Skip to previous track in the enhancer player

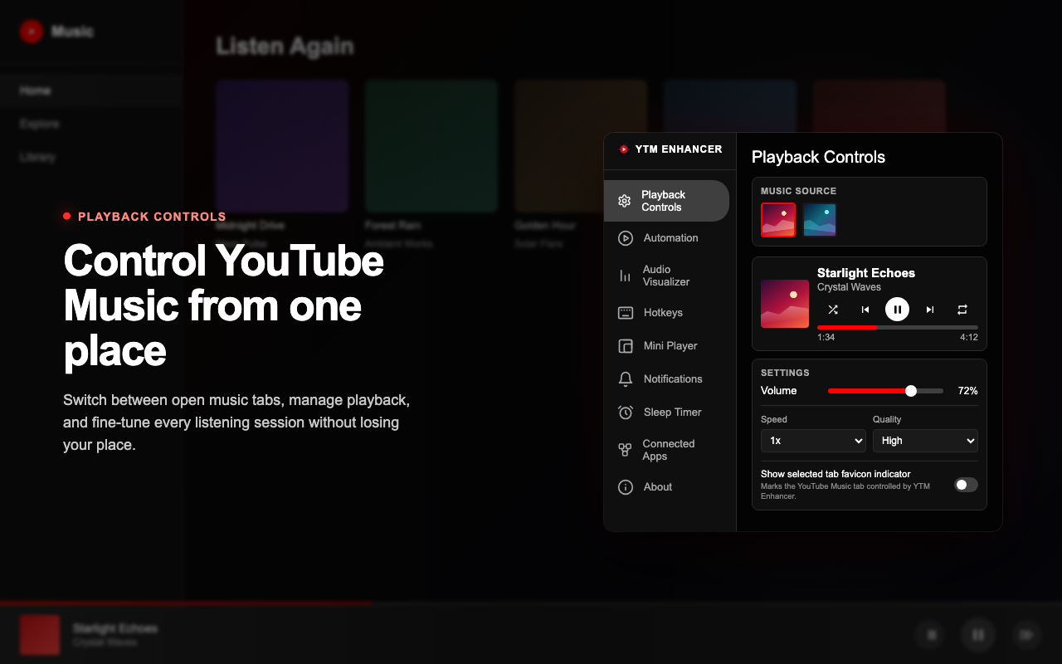(865, 310)
